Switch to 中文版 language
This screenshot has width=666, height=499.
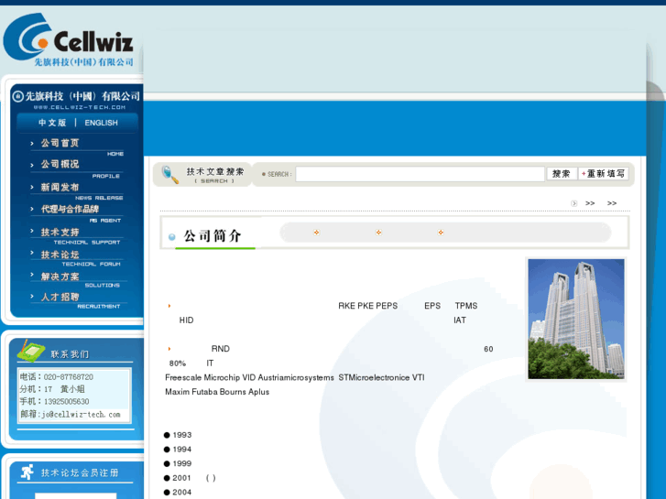pyautogui.click(x=52, y=123)
